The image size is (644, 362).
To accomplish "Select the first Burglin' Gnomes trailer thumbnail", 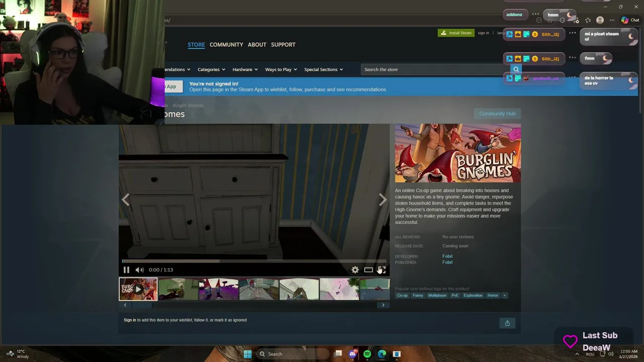I will (138, 289).
